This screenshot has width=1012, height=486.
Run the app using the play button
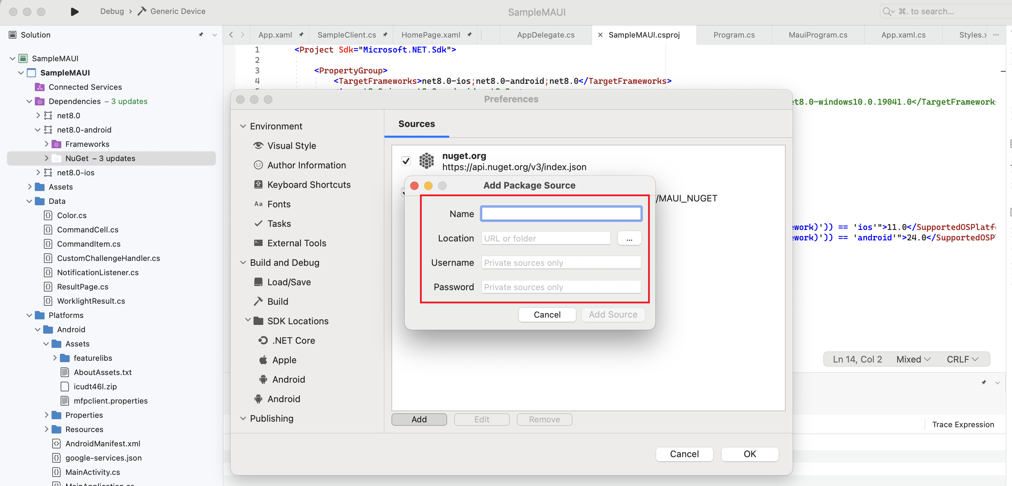(74, 11)
